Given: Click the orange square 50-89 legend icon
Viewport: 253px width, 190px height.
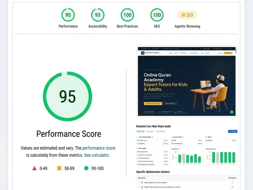Looking at the screenshot, I should click(59, 168).
